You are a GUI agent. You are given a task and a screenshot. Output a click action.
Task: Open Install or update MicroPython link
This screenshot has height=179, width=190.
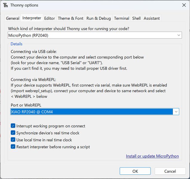152,156
